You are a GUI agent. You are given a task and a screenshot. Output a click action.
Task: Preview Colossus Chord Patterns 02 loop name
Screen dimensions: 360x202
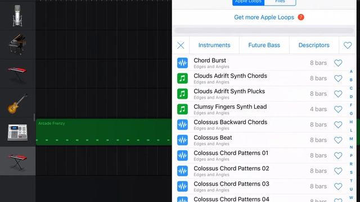point(231,168)
